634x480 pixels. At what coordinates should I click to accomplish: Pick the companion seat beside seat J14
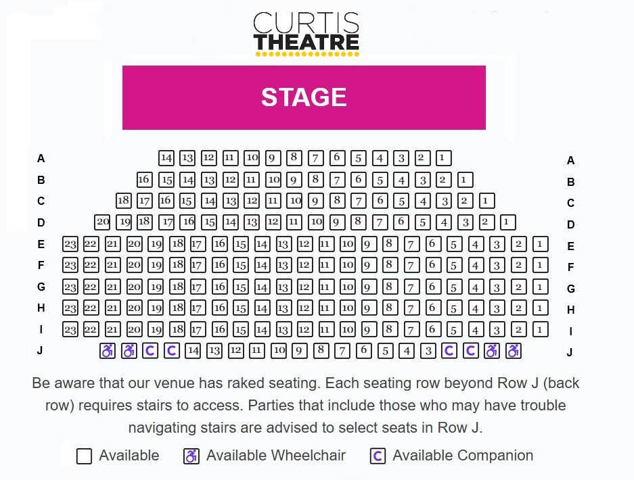[x=172, y=351]
